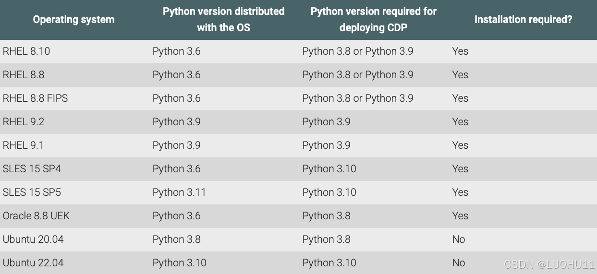Image resolution: width=597 pixels, height=274 pixels.
Task: Select the 'Python 3.11' cell
Action: pos(179,192)
